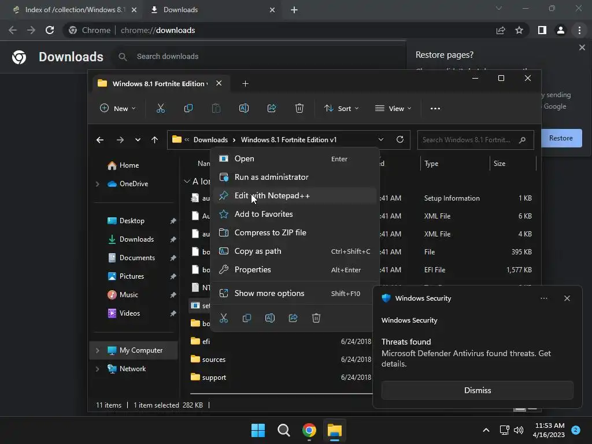Open taskbar Search
The height and width of the screenshot is (444, 592).
coord(283,430)
